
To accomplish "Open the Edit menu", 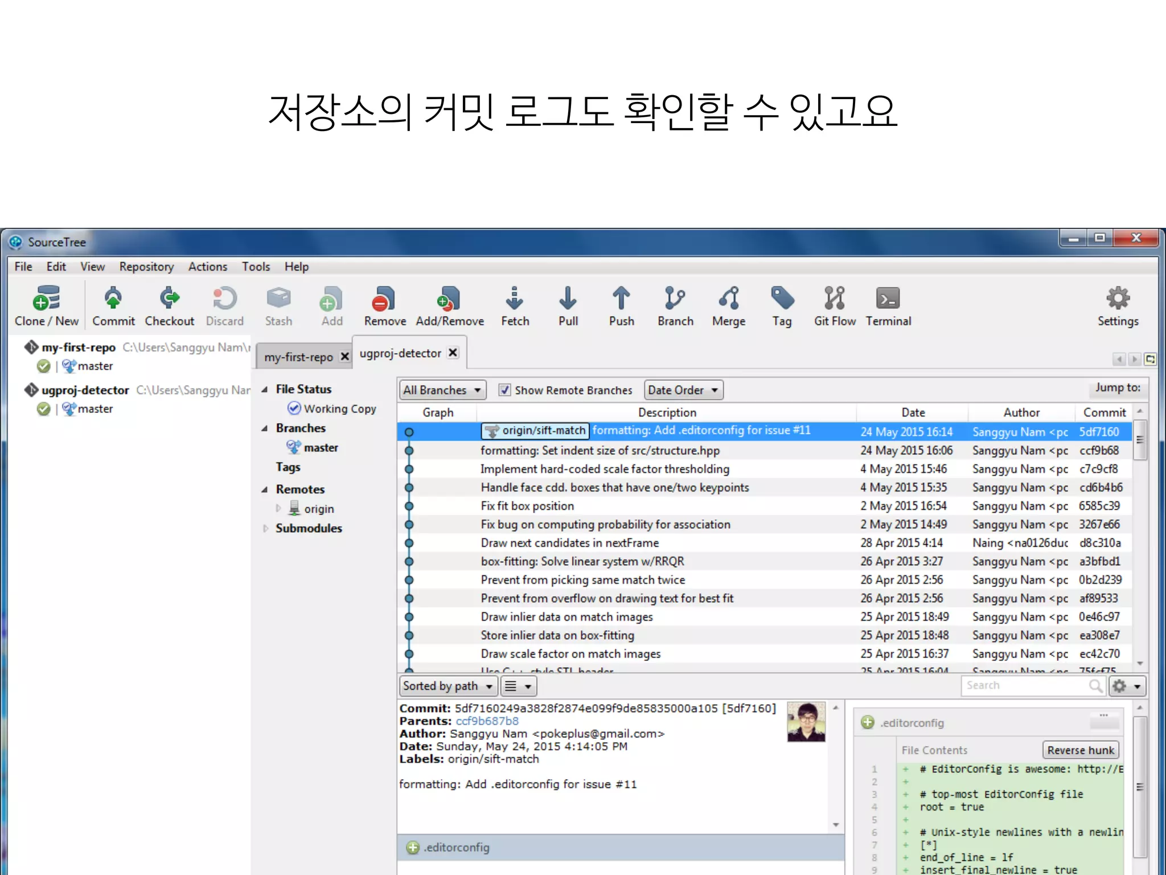I will click(x=56, y=267).
